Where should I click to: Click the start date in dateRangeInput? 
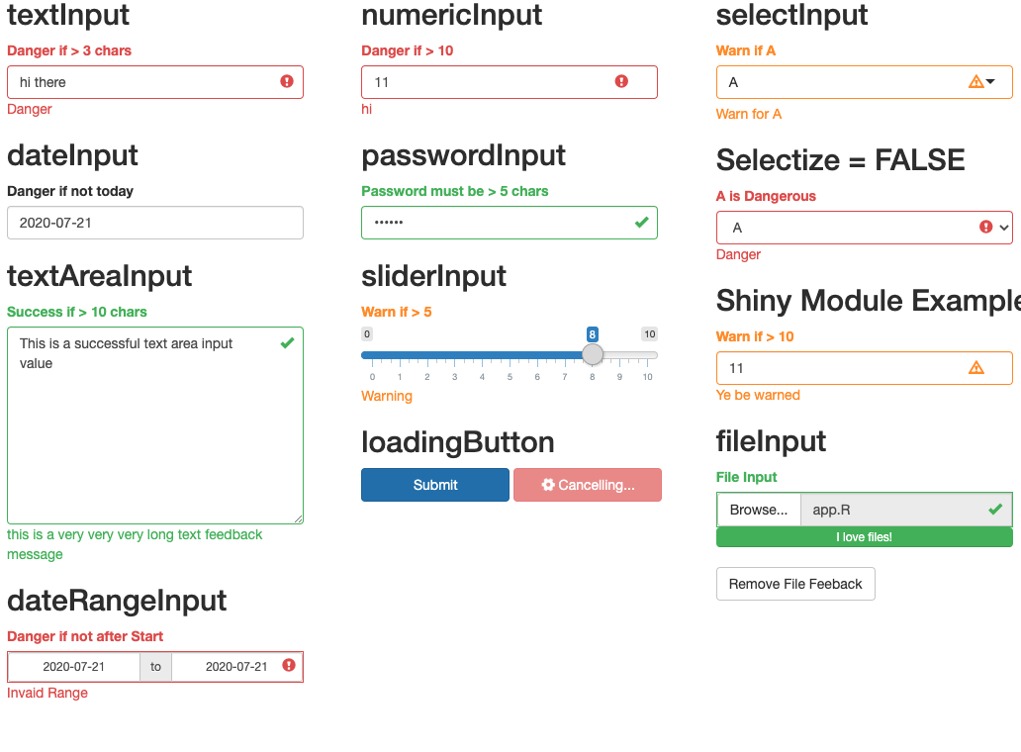click(73, 667)
